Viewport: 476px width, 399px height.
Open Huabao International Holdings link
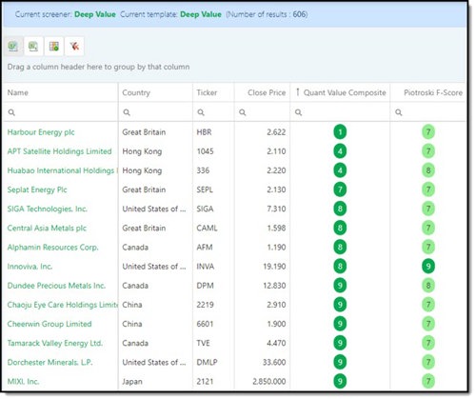62,170
